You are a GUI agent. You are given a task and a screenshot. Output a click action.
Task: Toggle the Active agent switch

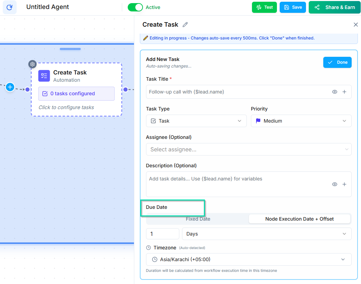(x=135, y=7)
